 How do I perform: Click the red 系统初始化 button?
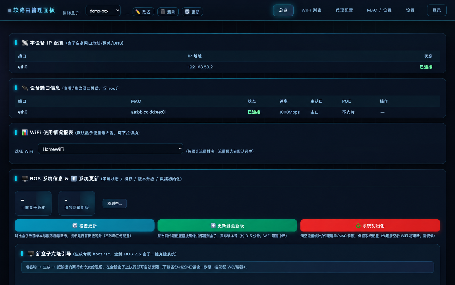(370, 226)
